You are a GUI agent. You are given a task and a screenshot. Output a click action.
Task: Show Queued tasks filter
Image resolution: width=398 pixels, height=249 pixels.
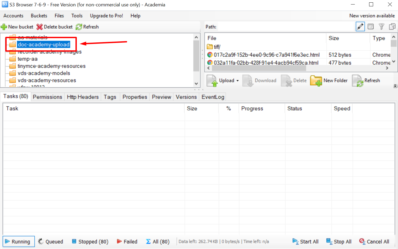(x=51, y=242)
